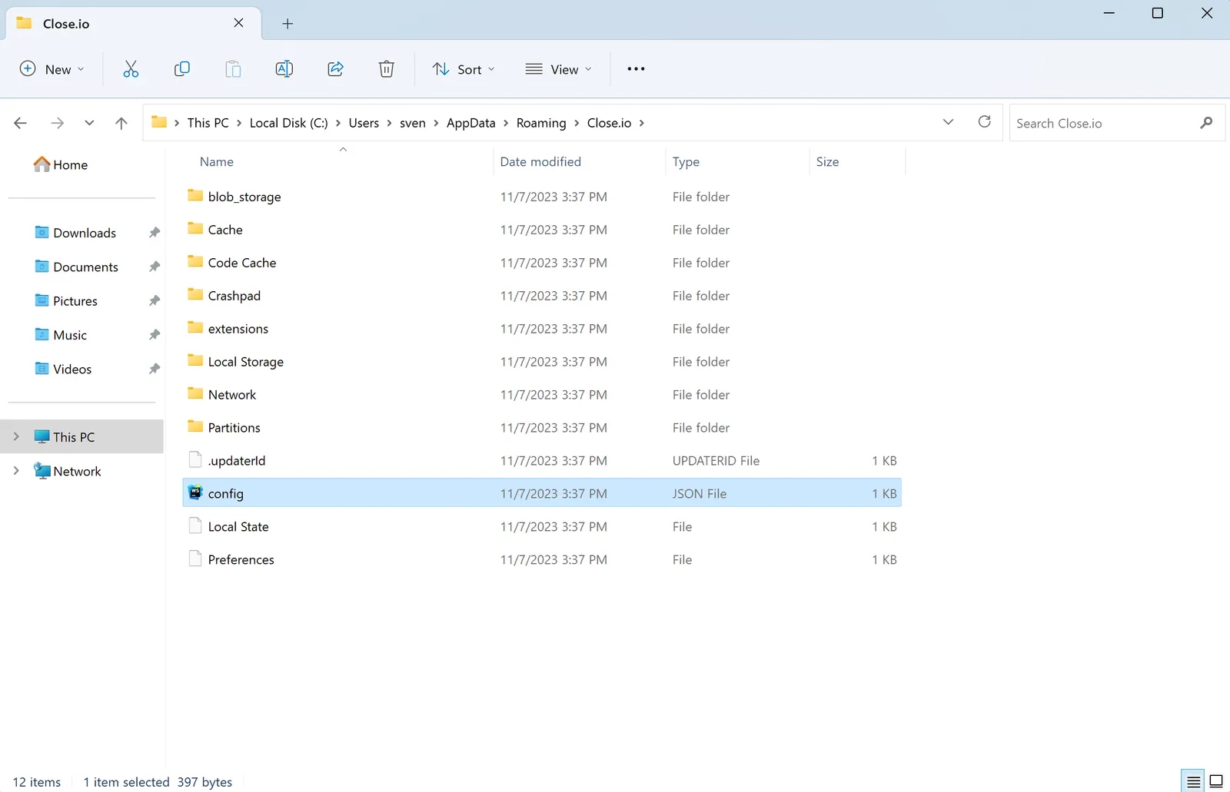1230x792 pixels.
Task: Expand address bar history dropdown
Action: 948,122
